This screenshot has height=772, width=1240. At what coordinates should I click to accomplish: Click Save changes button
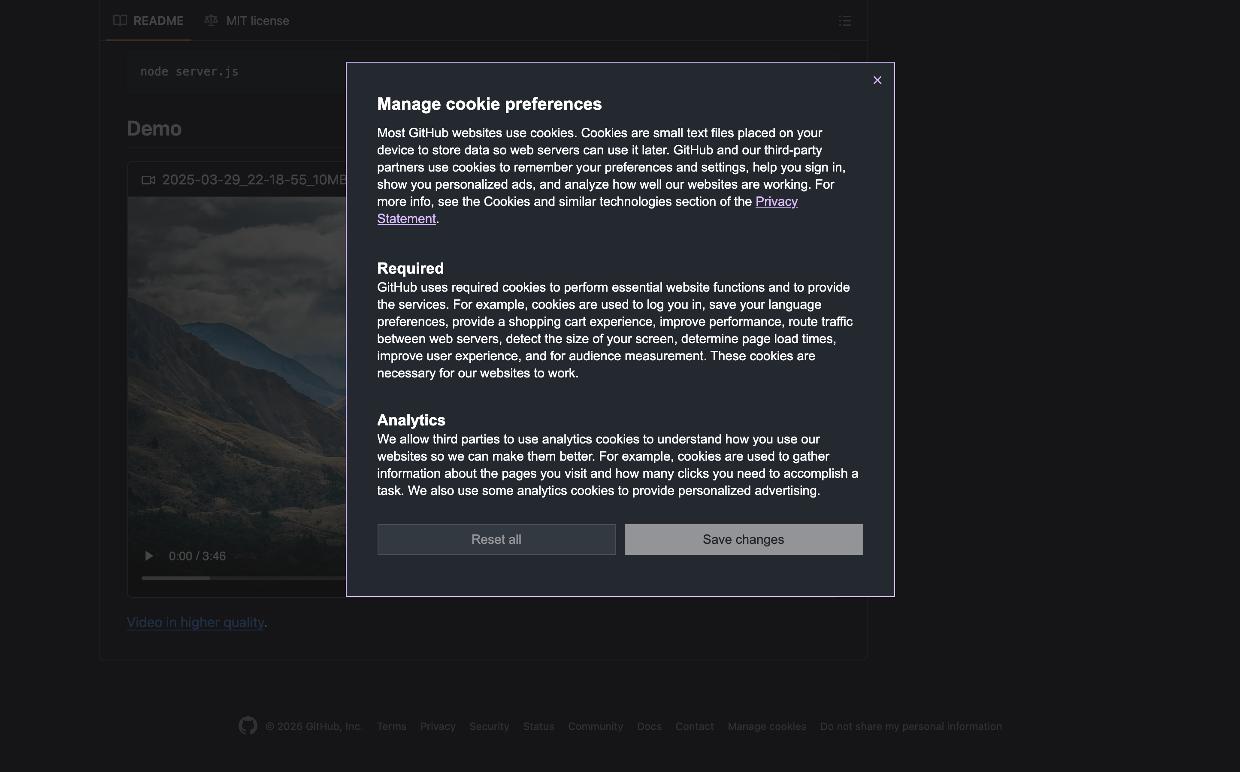coord(743,539)
